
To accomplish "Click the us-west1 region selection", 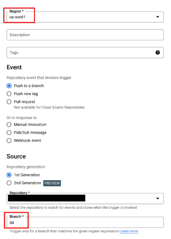I will 17,17.
